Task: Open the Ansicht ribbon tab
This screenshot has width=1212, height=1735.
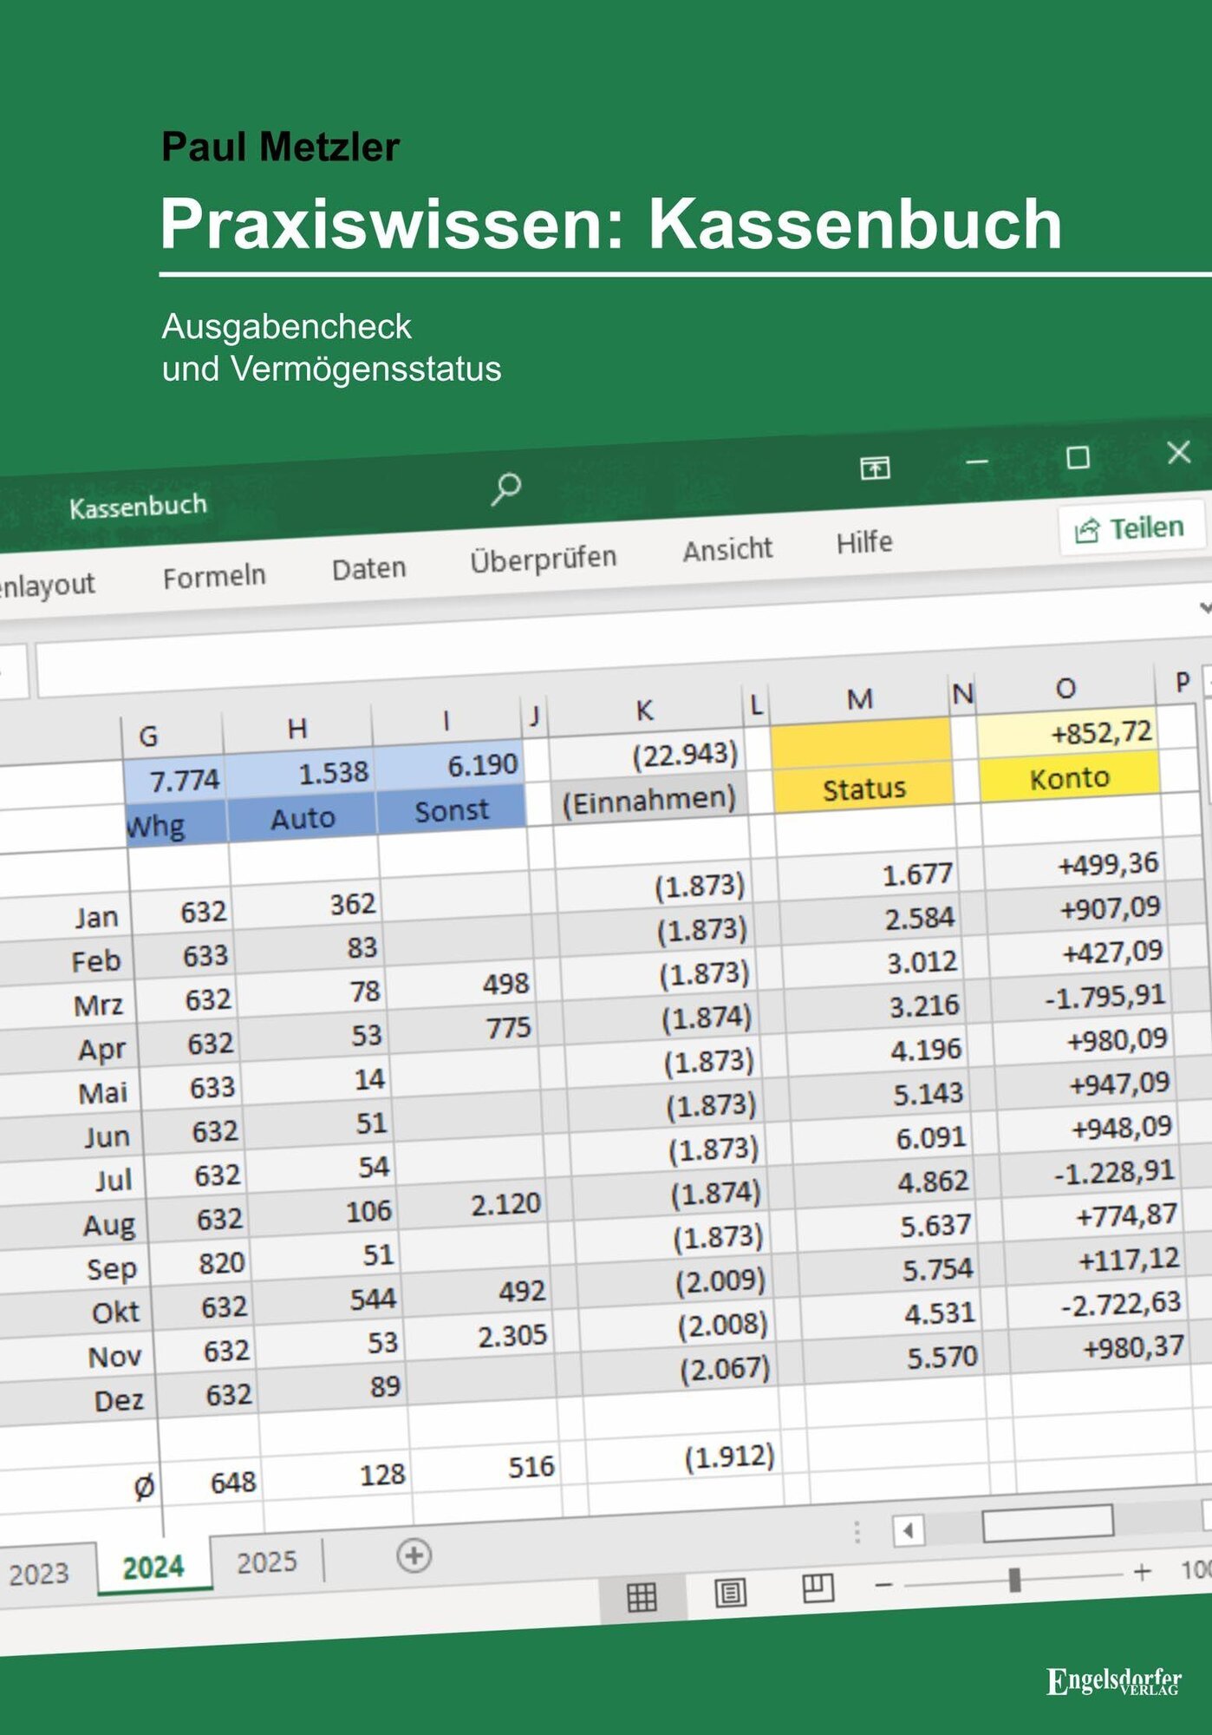Action: pos(727,549)
